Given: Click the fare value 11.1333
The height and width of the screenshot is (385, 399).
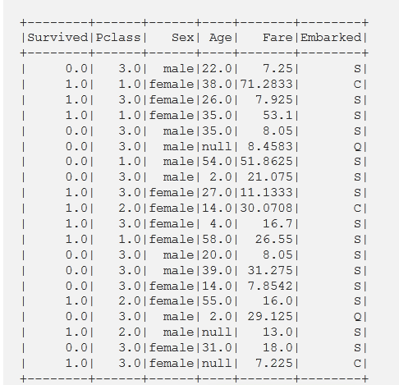Looking at the screenshot, I should (266, 192).
